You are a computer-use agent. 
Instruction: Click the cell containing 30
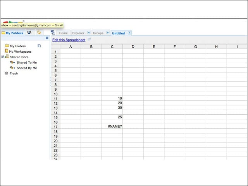click(112, 108)
